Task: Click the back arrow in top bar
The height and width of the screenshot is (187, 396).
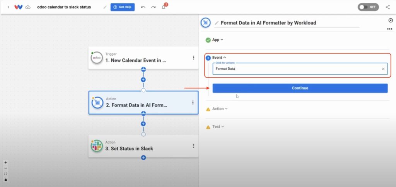Action: pyautogui.click(x=9, y=7)
